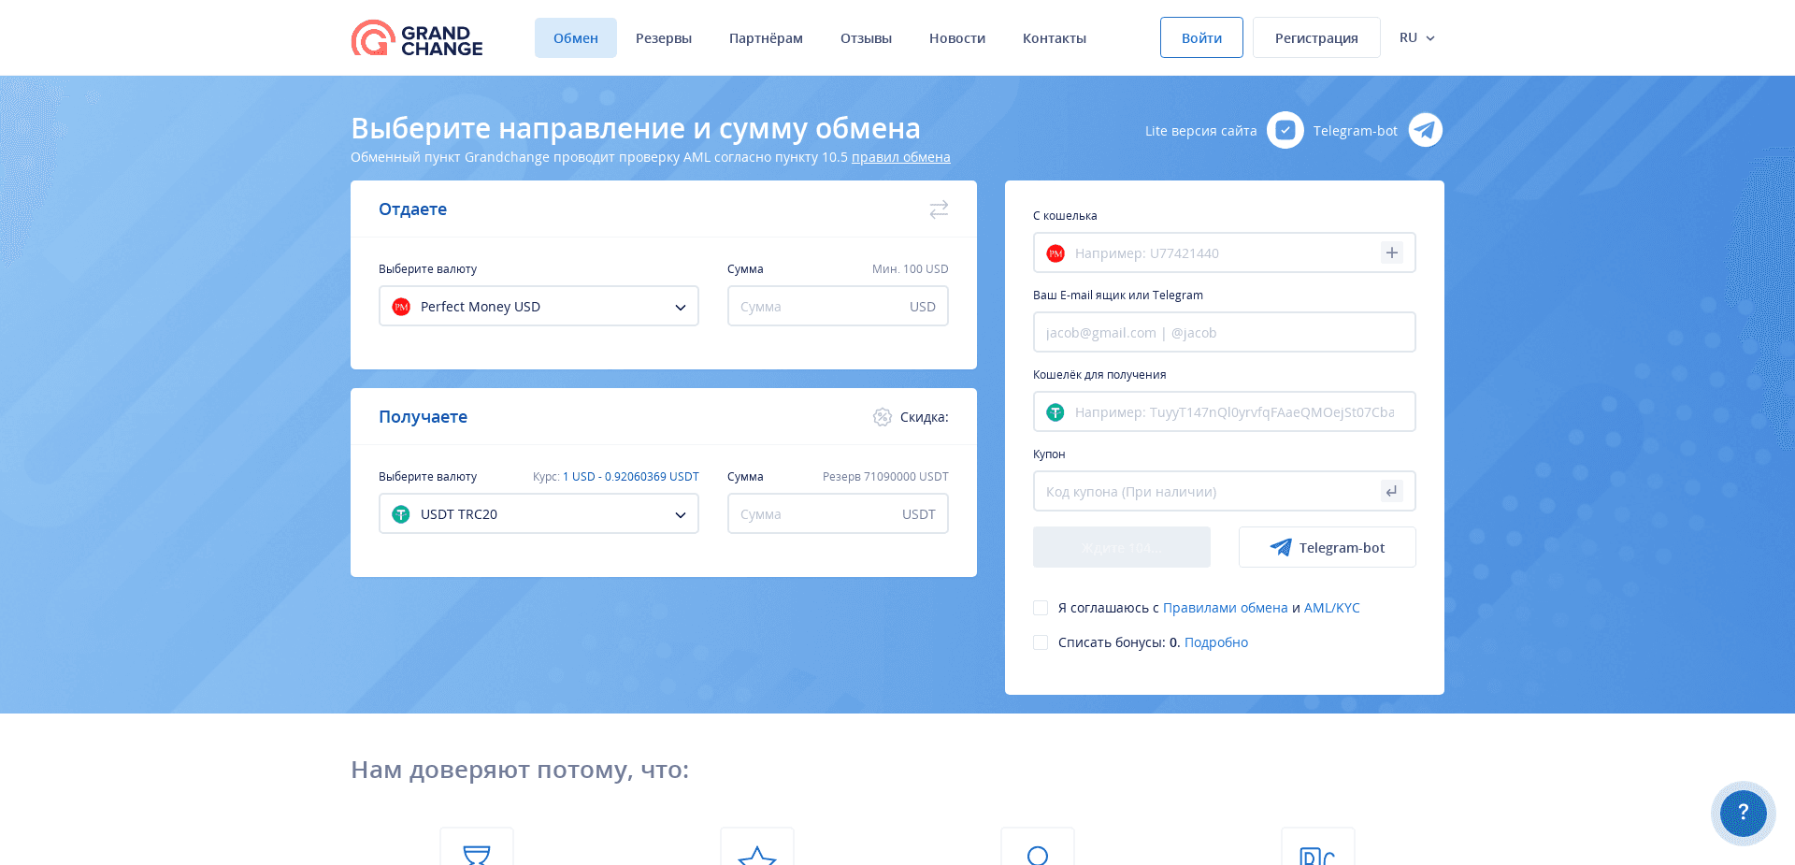Switch to the Резервы tab
1795x865 pixels.
point(663,37)
